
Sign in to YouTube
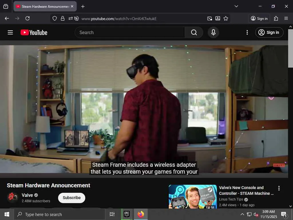pyautogui.click(x=269, y=32)
